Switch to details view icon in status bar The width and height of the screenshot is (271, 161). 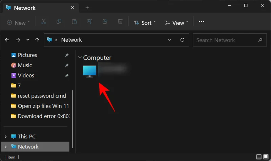pyautogui.click(x=259, y=157)
